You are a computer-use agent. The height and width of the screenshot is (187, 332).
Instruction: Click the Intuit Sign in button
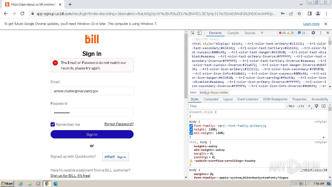[x=115, y=157]
